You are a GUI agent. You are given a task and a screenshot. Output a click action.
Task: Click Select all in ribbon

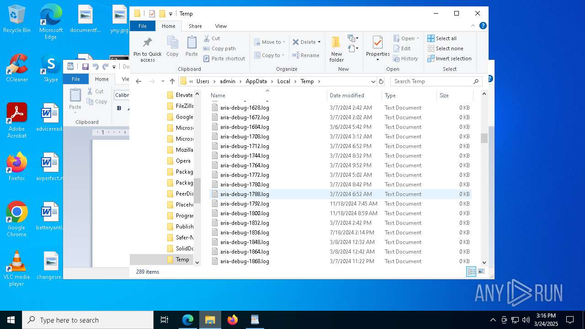(x=442, y=38)
